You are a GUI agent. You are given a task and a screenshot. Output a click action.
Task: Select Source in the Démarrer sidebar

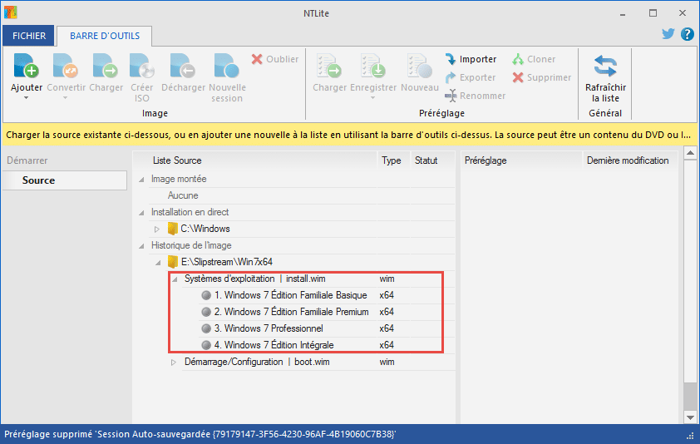point(65,180)
